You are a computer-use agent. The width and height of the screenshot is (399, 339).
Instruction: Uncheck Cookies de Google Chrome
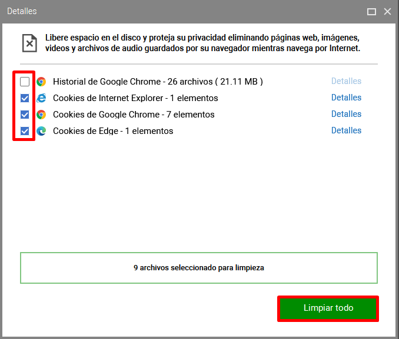tap(25, 115)
